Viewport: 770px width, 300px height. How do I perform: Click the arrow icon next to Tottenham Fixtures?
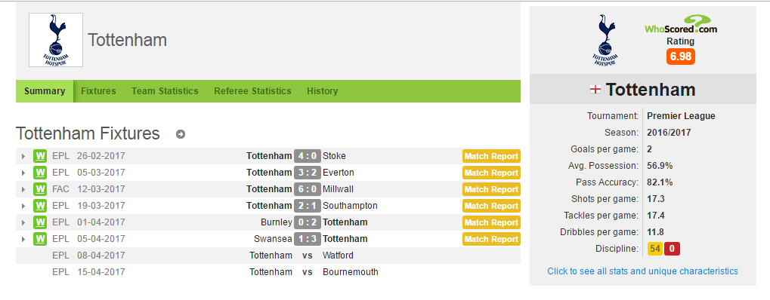tap(181, 134)
